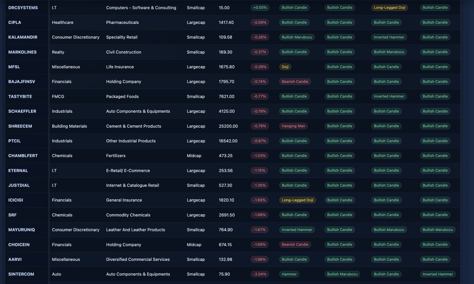
Task: Click the FMCG sector cell
Action: 58,96
